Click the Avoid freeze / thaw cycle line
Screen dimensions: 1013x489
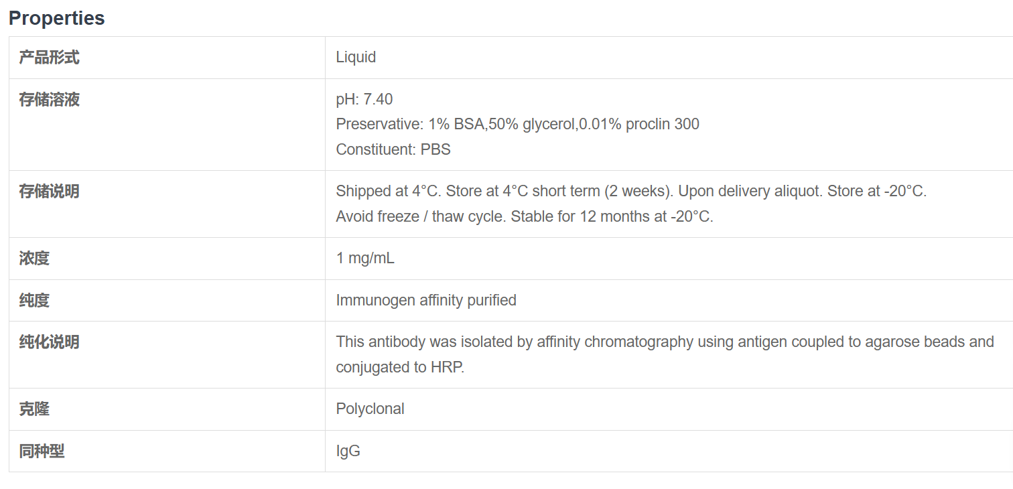coord(524,217)
